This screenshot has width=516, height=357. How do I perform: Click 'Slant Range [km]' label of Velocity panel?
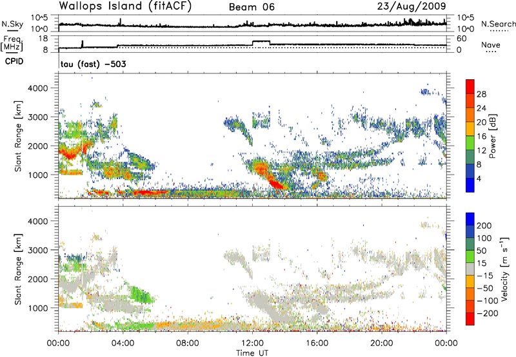tap(18, 269)
